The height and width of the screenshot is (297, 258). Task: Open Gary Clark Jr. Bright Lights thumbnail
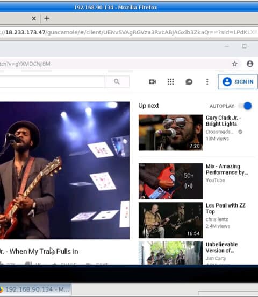click(170, 133)
